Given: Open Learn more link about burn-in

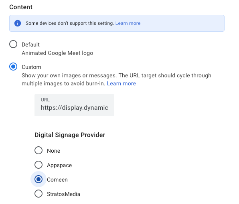Looking at the screenshot, I should [122, 83].
